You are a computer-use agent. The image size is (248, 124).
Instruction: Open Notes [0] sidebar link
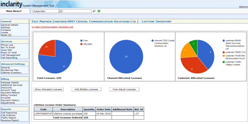coord(6,35)
